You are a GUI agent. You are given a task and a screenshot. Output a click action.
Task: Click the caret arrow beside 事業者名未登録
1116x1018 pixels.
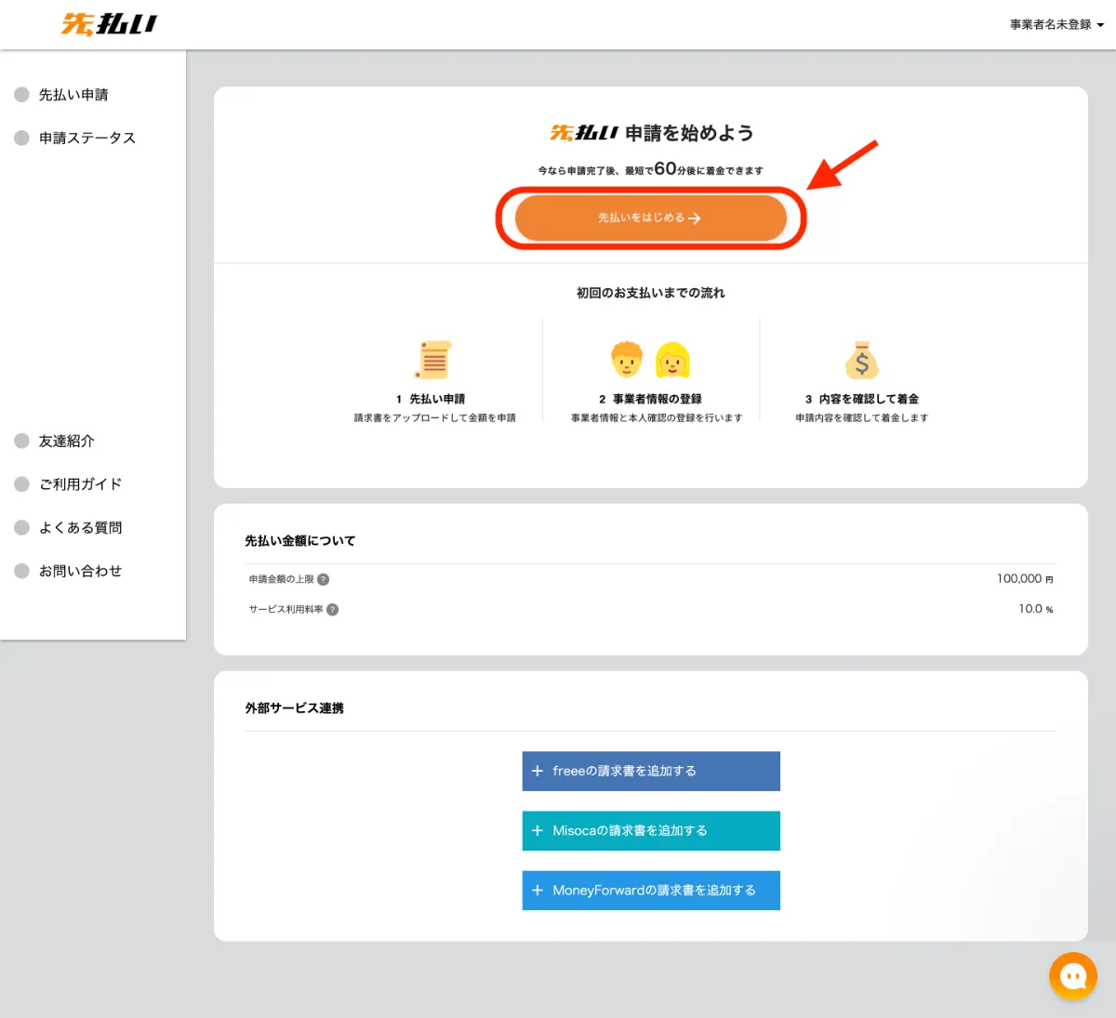[x=1100, y=26]
